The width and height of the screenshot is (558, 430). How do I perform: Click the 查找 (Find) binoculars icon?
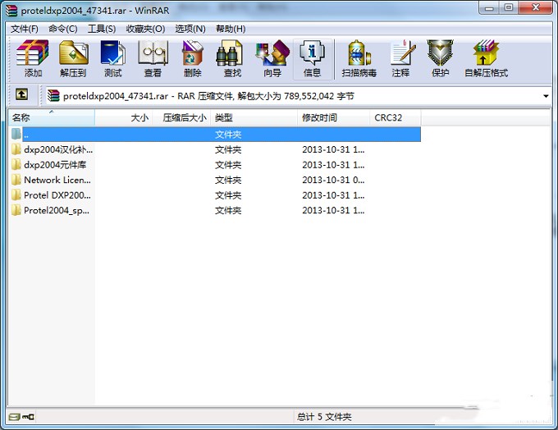click(229, 53)
